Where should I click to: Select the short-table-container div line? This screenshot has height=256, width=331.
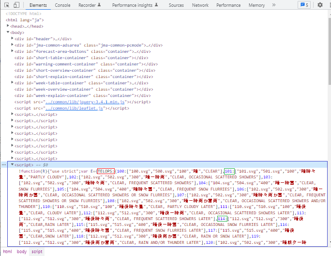(81, 58)
